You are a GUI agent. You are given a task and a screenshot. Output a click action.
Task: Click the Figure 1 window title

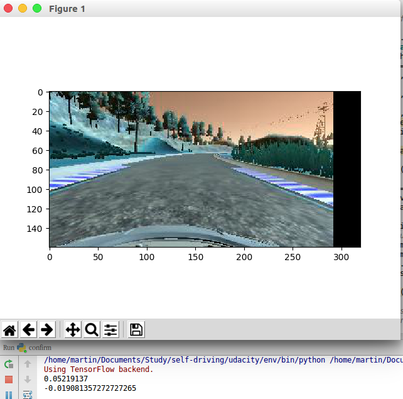(x=67, y=9)
